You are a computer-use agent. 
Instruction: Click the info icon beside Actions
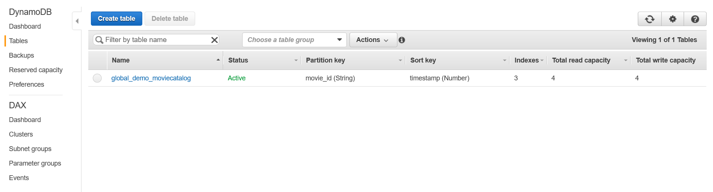402,40
